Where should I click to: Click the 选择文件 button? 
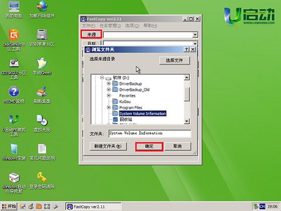[174, 60]
